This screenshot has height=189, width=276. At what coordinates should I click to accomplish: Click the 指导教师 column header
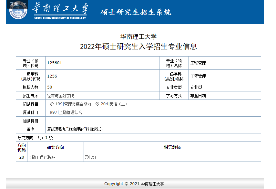(172, 147)
